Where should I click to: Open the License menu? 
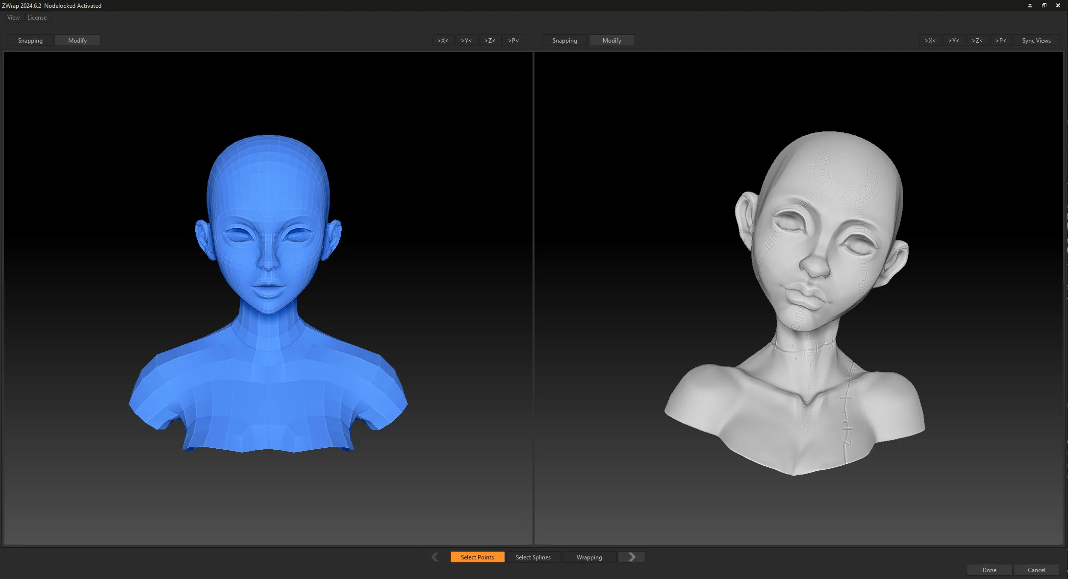click(37, 18)
